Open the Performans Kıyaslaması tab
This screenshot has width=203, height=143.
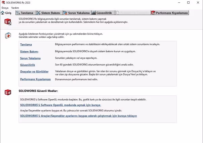[x=170, y=13]
